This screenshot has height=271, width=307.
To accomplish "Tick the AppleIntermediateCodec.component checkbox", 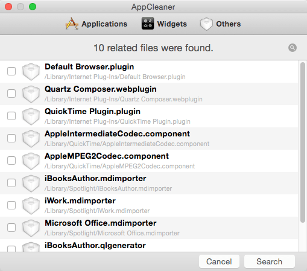I will pos(11,138).
